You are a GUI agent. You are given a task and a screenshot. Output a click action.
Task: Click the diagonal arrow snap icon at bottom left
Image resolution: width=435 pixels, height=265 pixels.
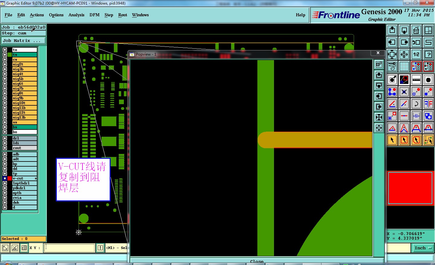pyautogui.click(x=5, y=248)
